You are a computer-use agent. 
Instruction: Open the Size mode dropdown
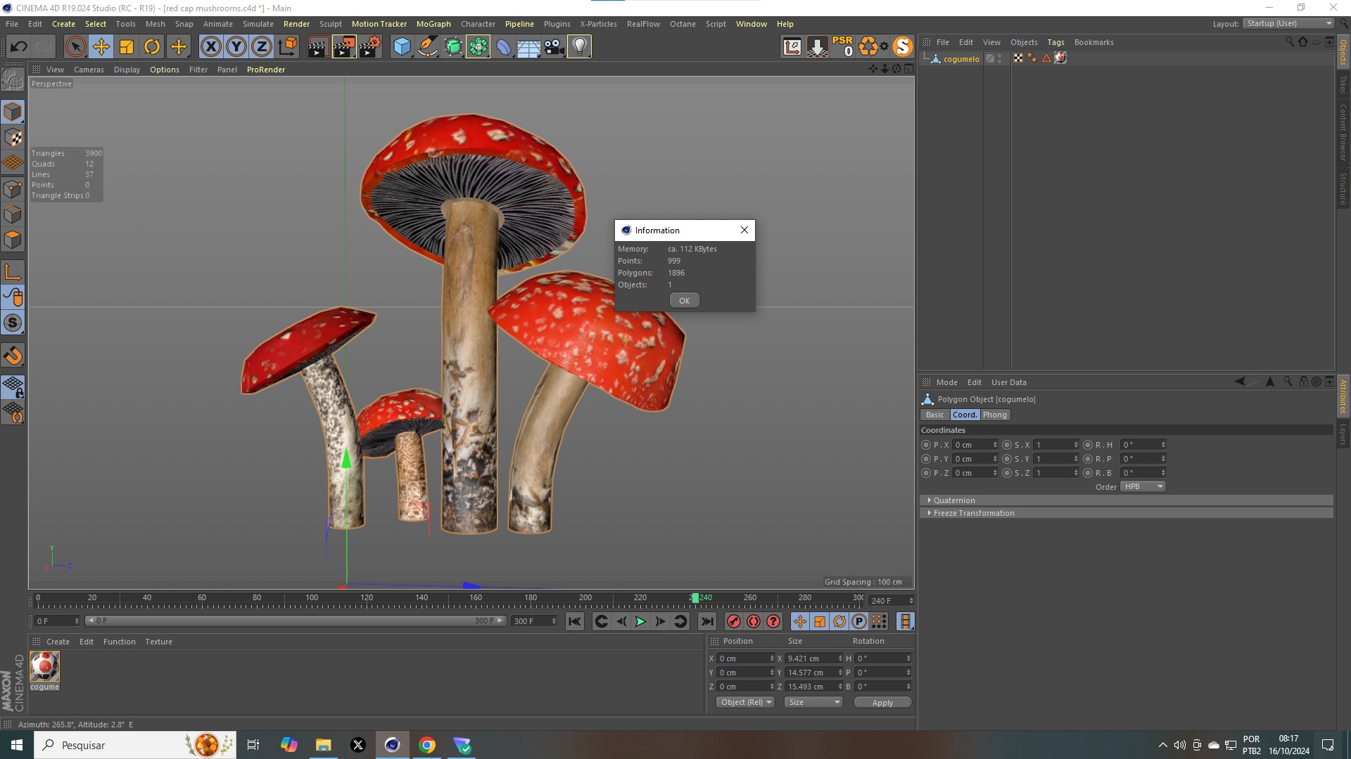814,702
